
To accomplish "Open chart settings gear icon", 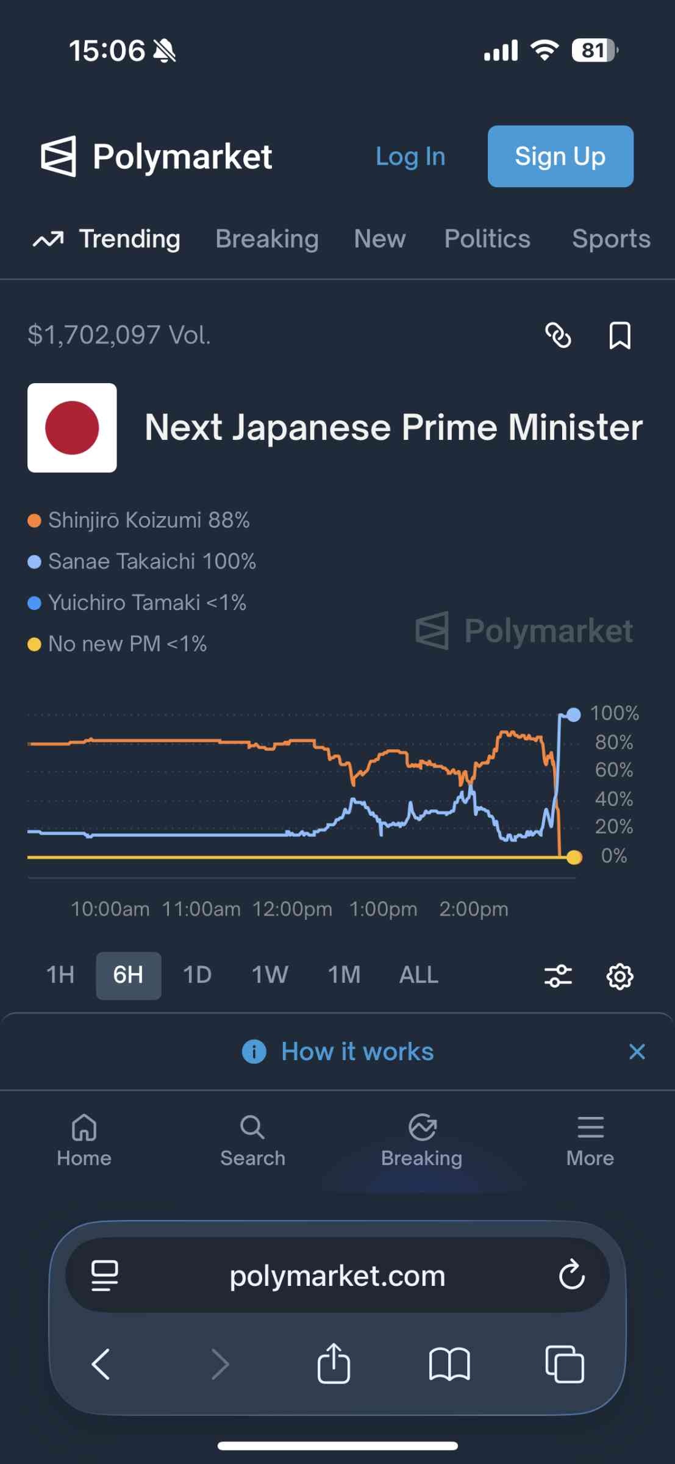I will click(x=620, y=976).
